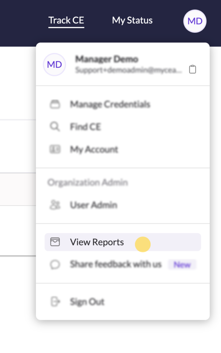This screenshot has width=221, height=353.
Task: Click the Sign Out text
Action: (x=87, y=302)
